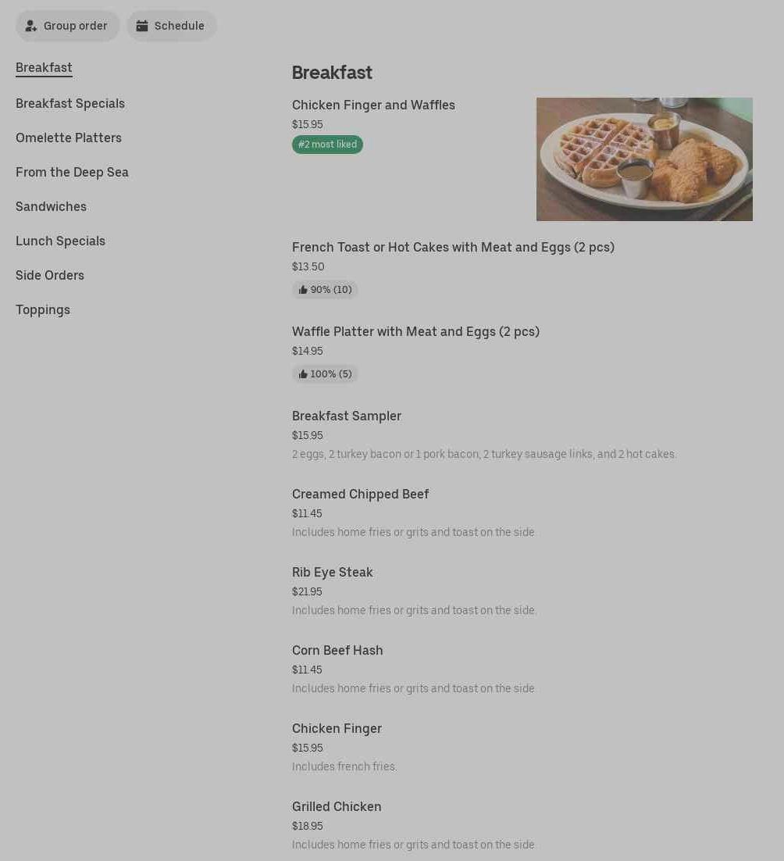This screenshot has height=861, width=784.
Task: Go to Breakfast Specials section
Action: [x=70, y=104]
